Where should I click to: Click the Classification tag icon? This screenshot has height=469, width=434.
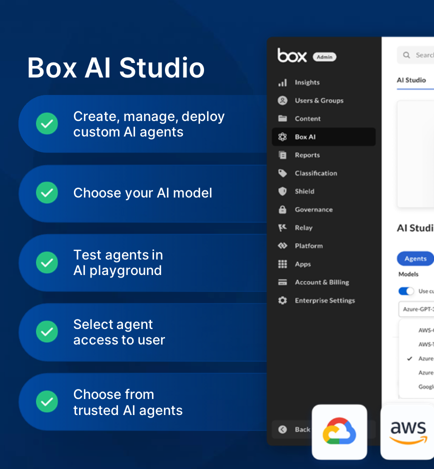tap(282, 173)
